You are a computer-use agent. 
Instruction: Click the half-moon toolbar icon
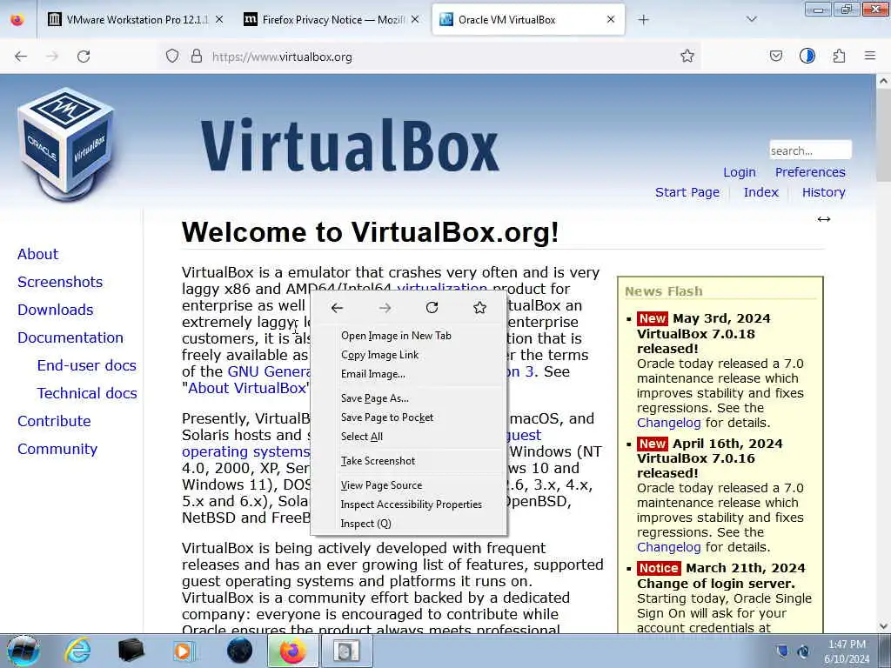coord(807,56)
